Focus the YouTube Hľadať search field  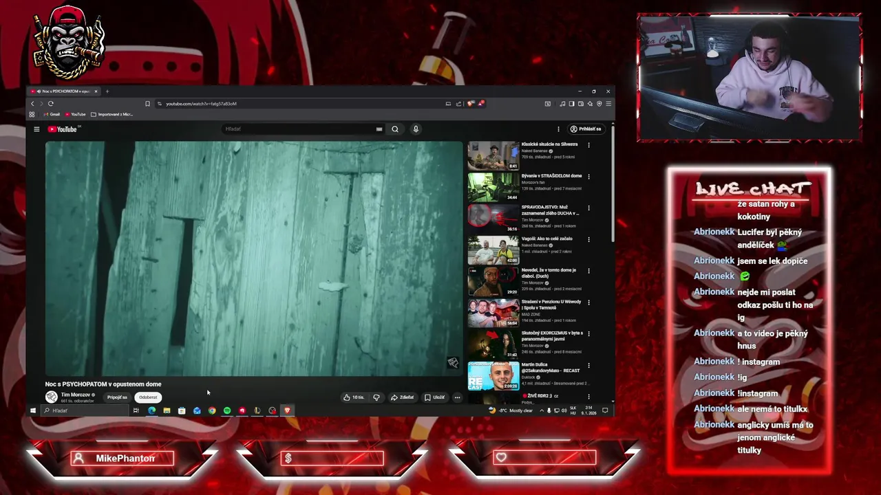(299, 129)
